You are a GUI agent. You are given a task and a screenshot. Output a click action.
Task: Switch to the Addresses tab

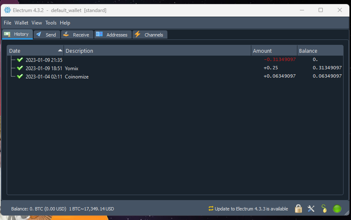pyautogui.click(x=113, y=35)
